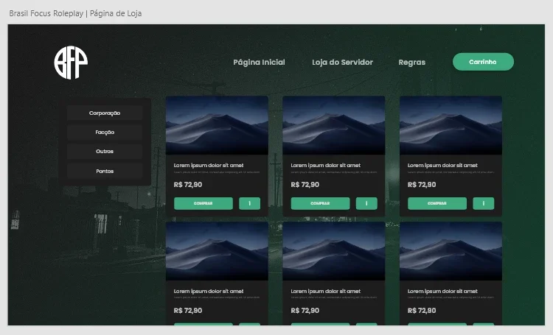Viewport: 553px width, 335px height.
Task: Open the Carrinho cart button
Action: click(x=483, y=62)
